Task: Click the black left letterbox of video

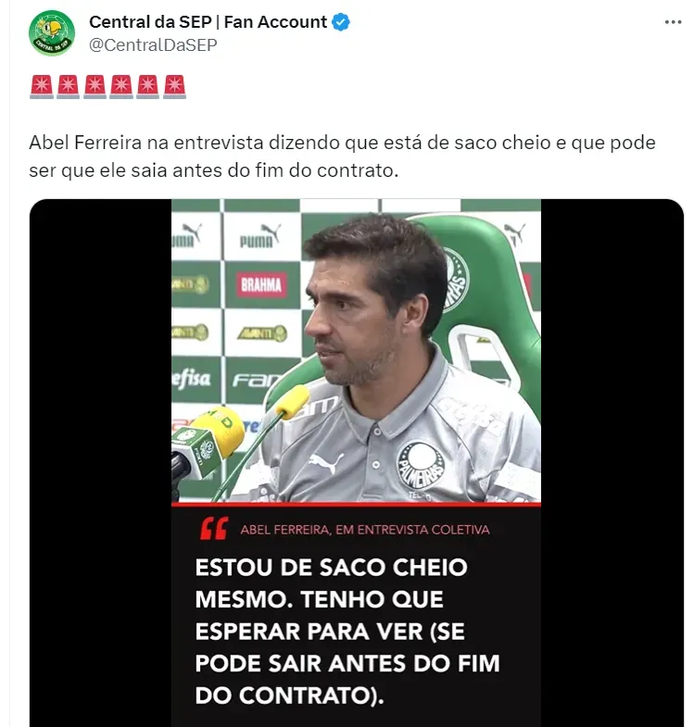Action: tap(101, 463)
